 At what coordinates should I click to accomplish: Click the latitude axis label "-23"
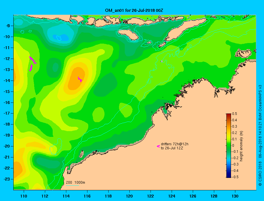(x=7, y=179)
